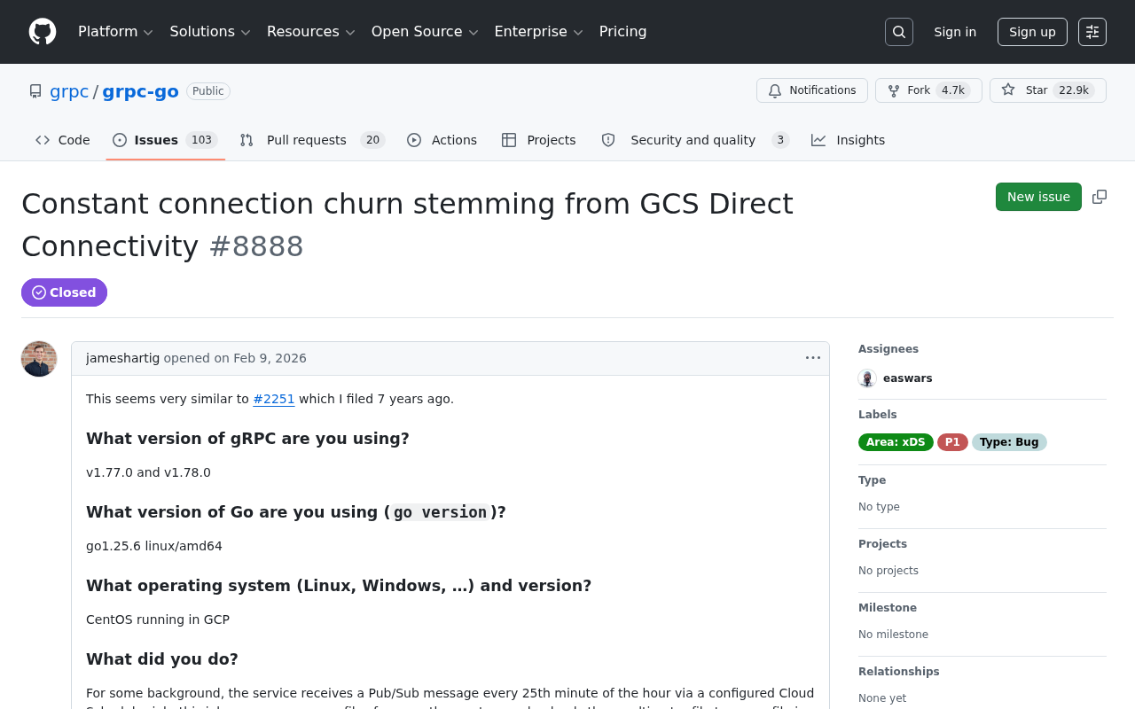Switch to the Actions tab

[x=442, y=140]
